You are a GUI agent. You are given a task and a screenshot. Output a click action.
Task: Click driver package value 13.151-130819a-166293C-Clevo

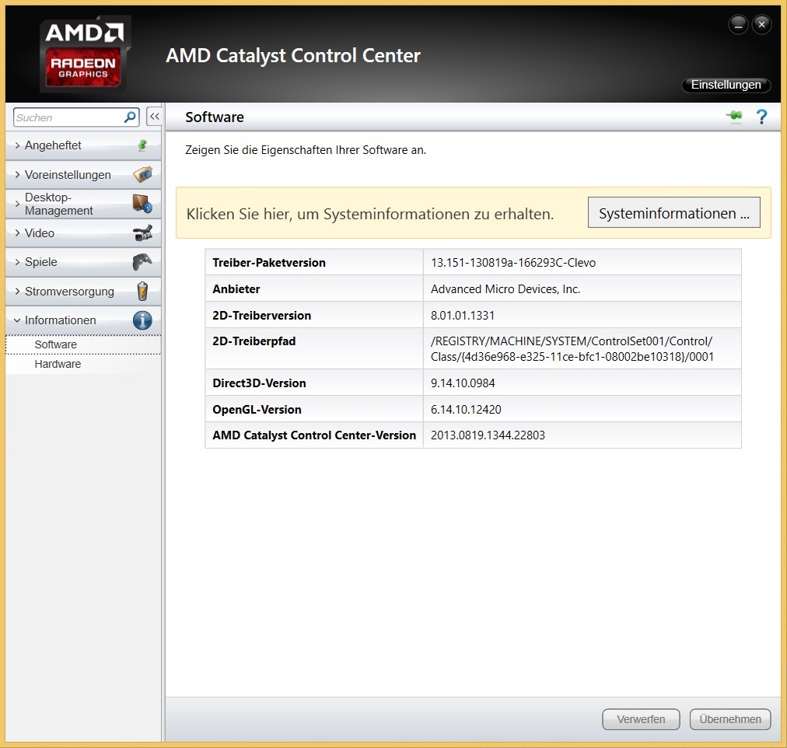click(x=513, y=263)
